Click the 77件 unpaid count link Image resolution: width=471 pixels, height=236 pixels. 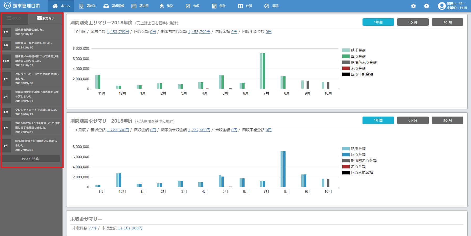click(x=92, y=228)
